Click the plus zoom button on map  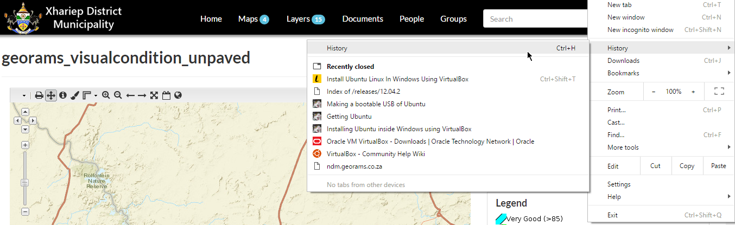click(25, 145)
